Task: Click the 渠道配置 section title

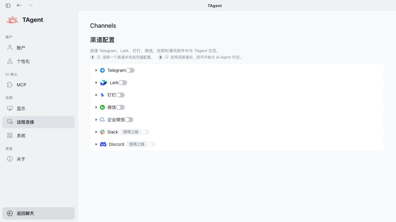Action: tap(102, 40)
